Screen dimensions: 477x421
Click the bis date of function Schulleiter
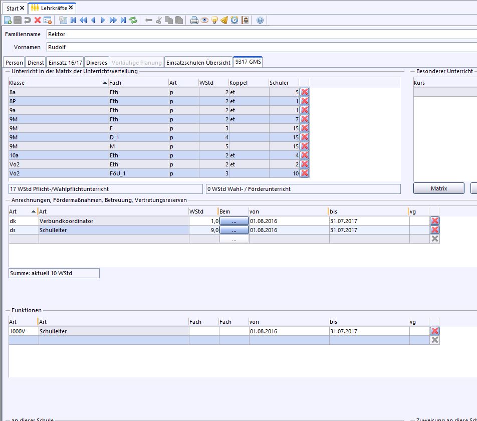click(369, 331)
